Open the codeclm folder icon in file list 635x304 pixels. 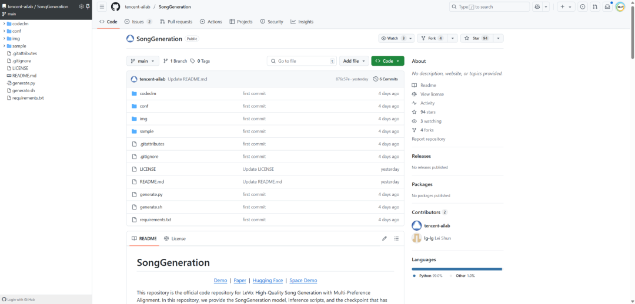135,93
